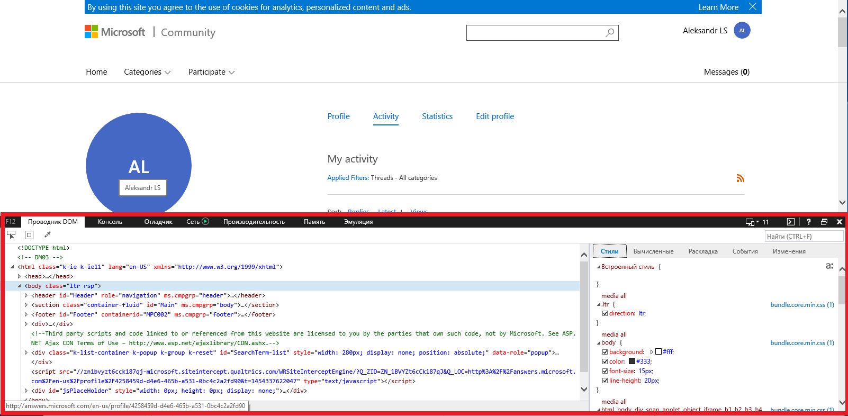Collapse the .ltr style rule
This screenshot has width=848, height=416.
click(x=599, y=304)
